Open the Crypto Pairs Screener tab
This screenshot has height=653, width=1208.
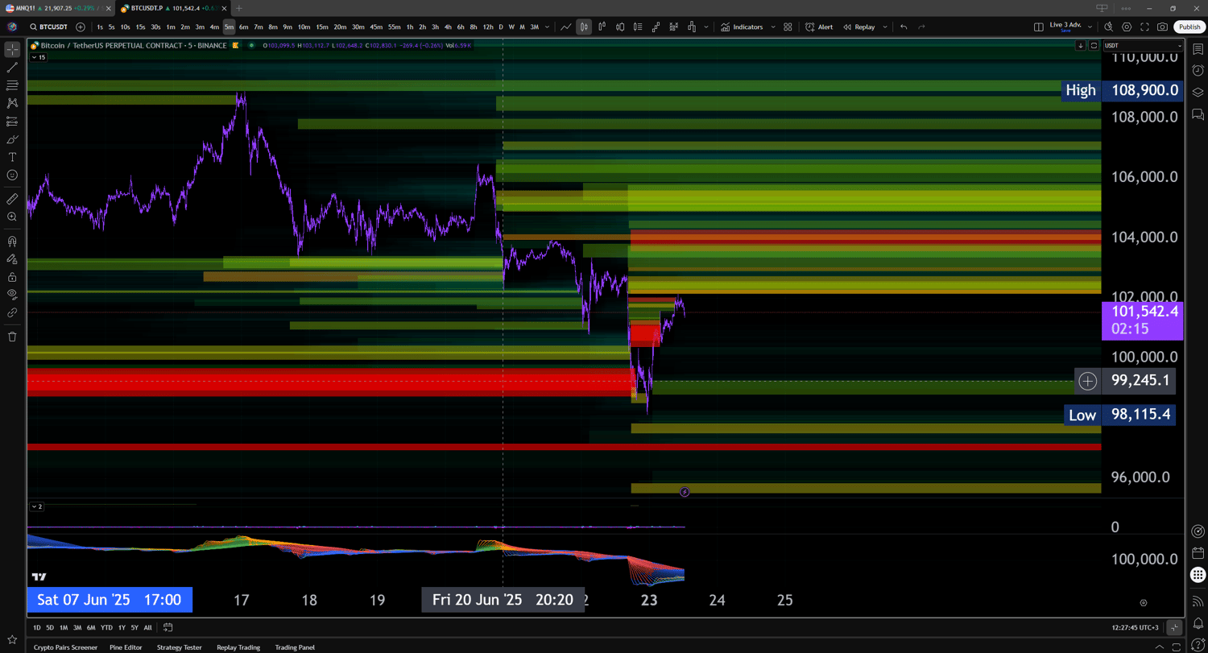tap(65, 647)
